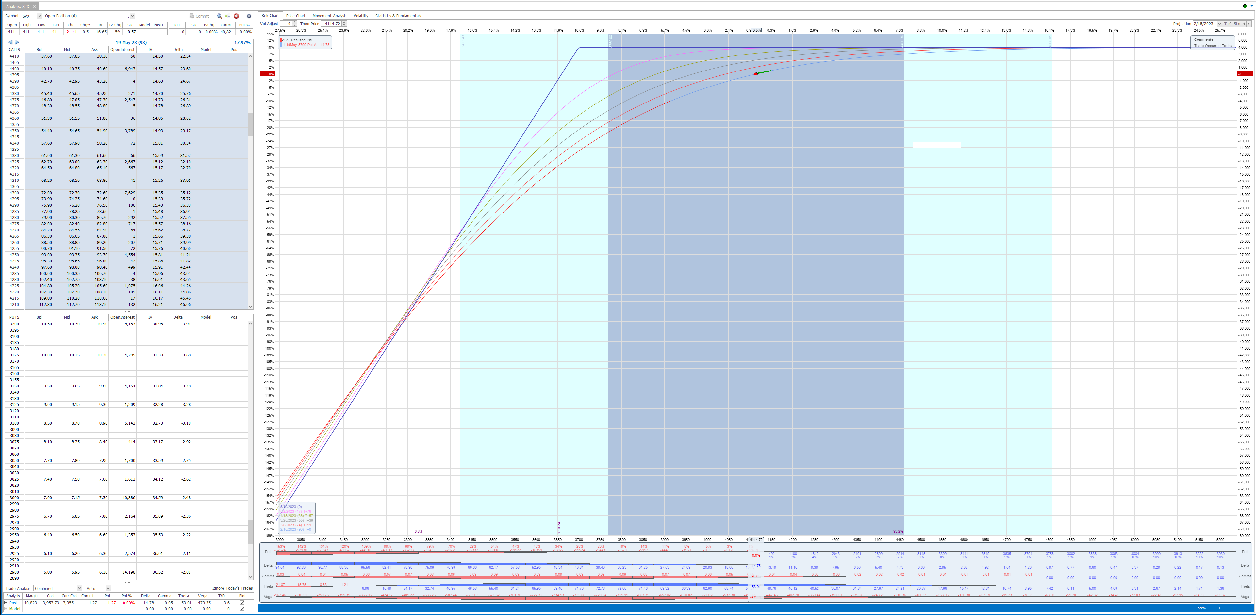This screenshot has width=1256, height=615.
Task: Open the Trade Analysis Combined dropdown
Action: pyautogui.click(x=79, y=588)
